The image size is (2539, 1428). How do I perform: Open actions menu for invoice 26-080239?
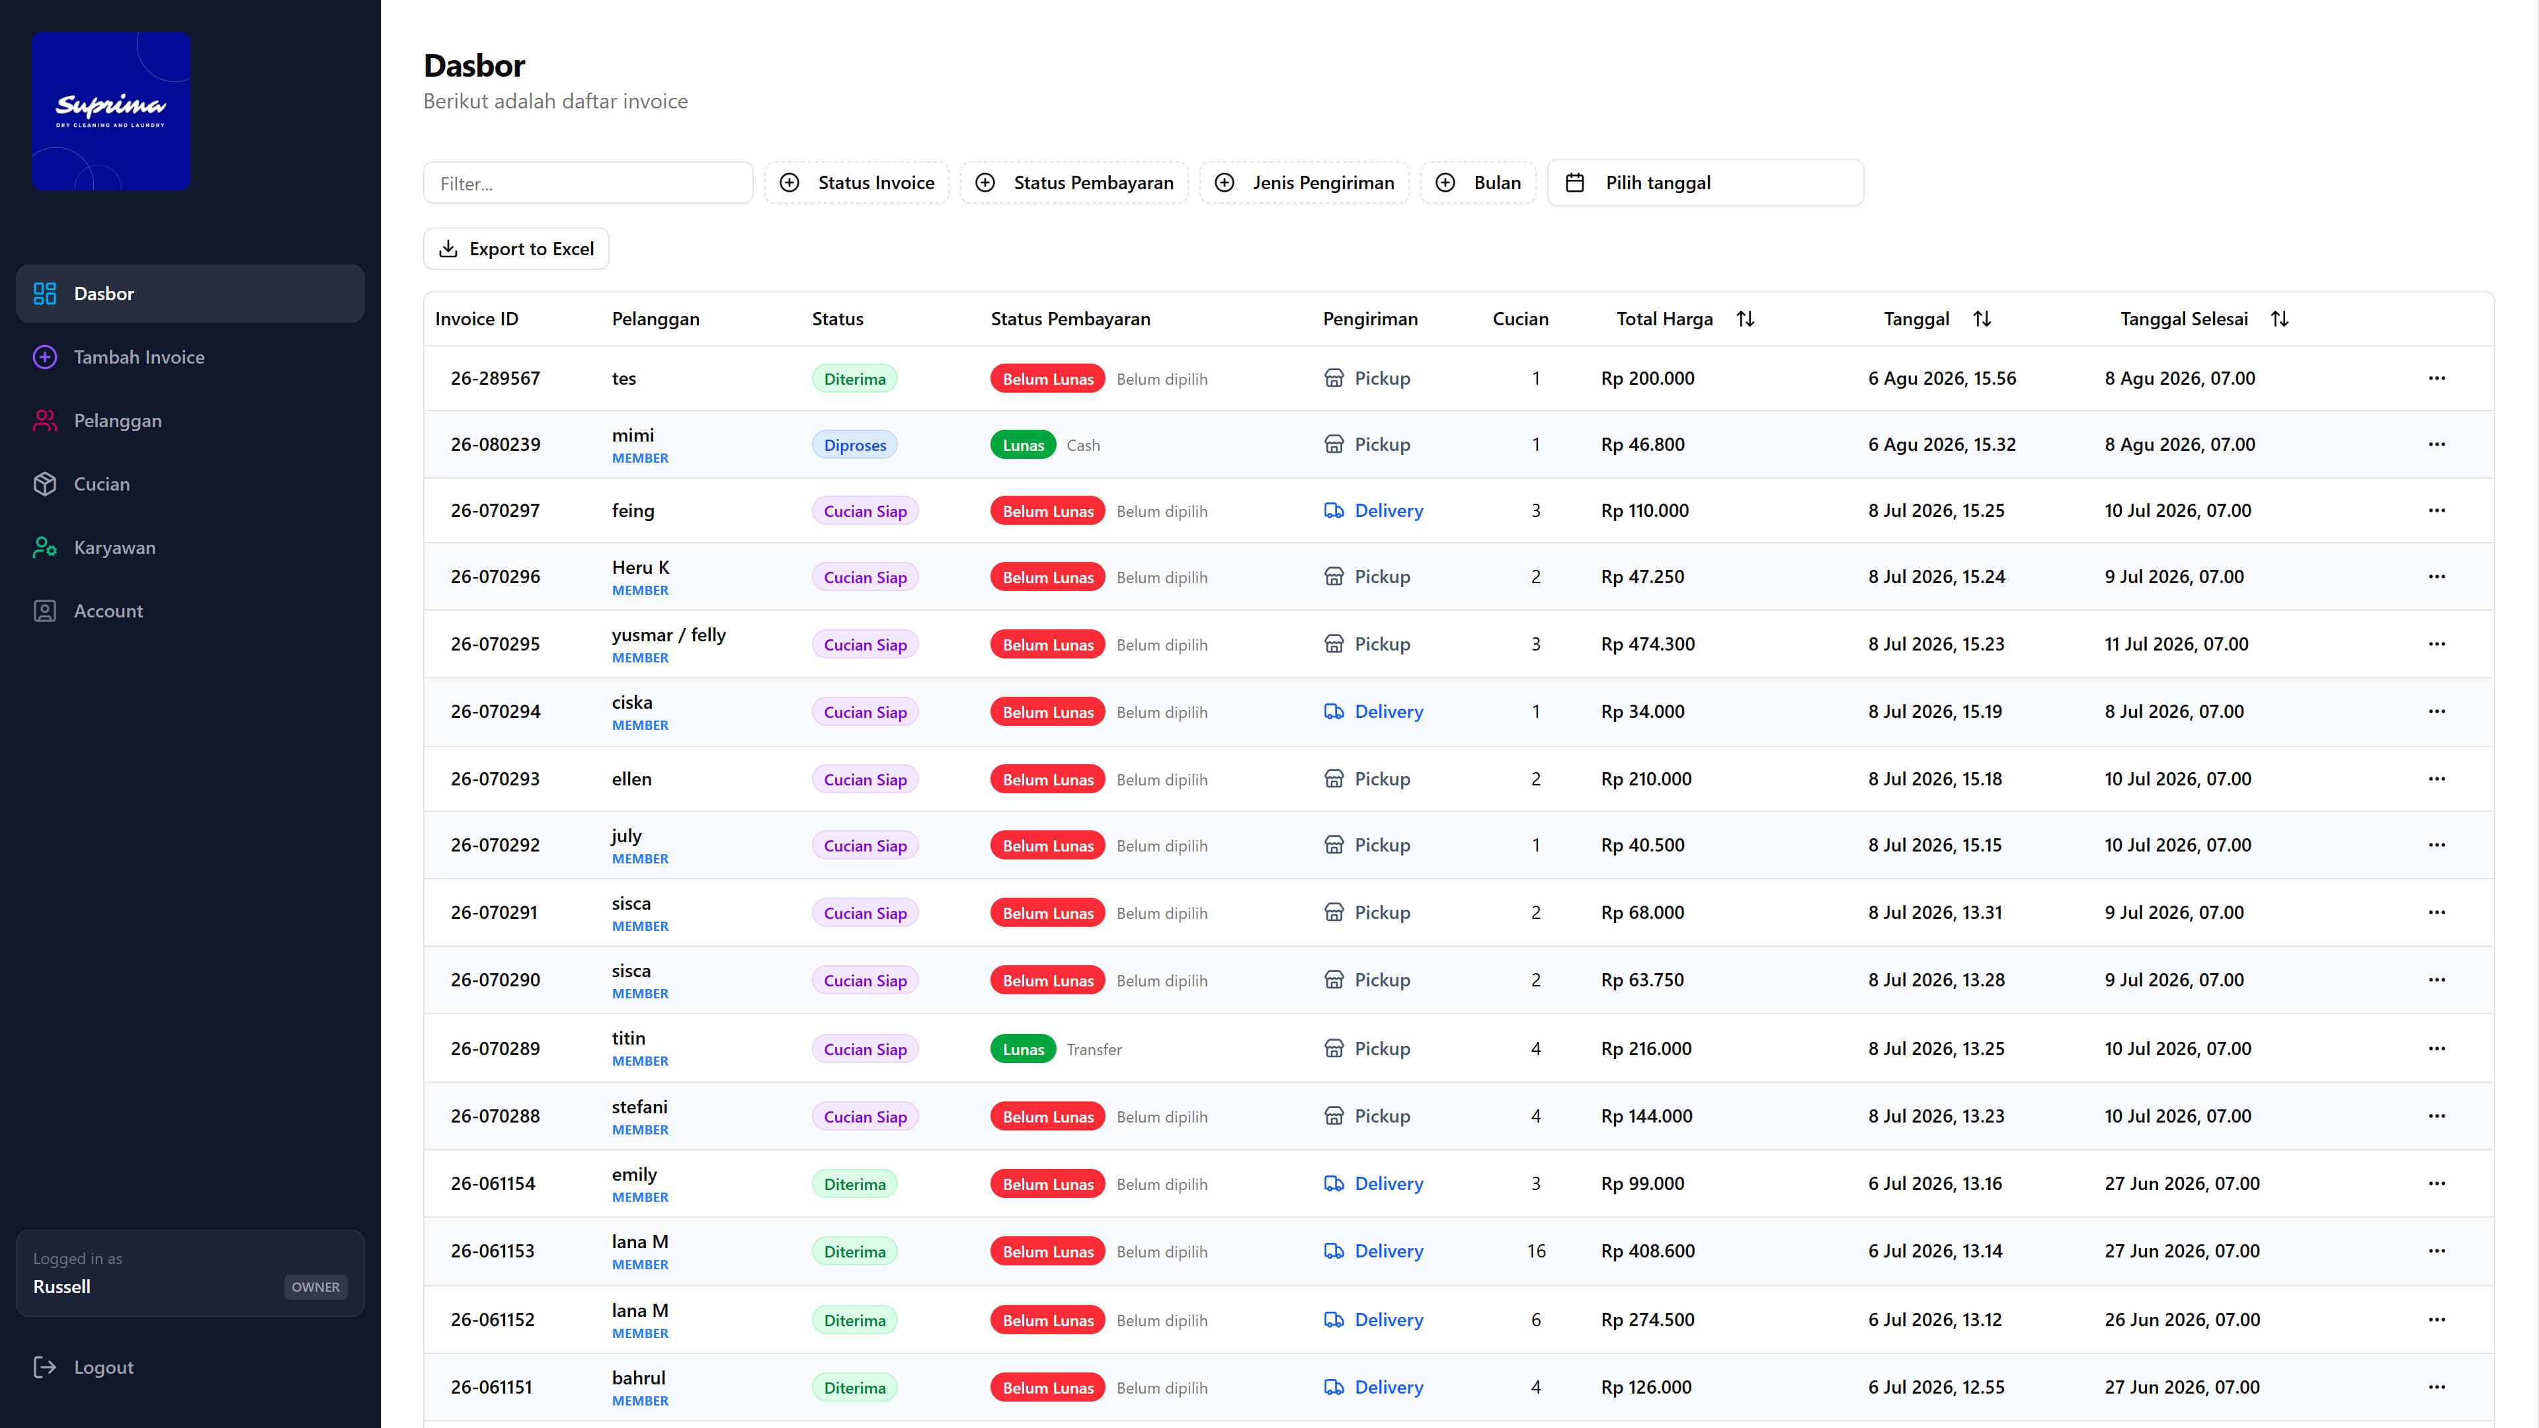pos(2437,444)
